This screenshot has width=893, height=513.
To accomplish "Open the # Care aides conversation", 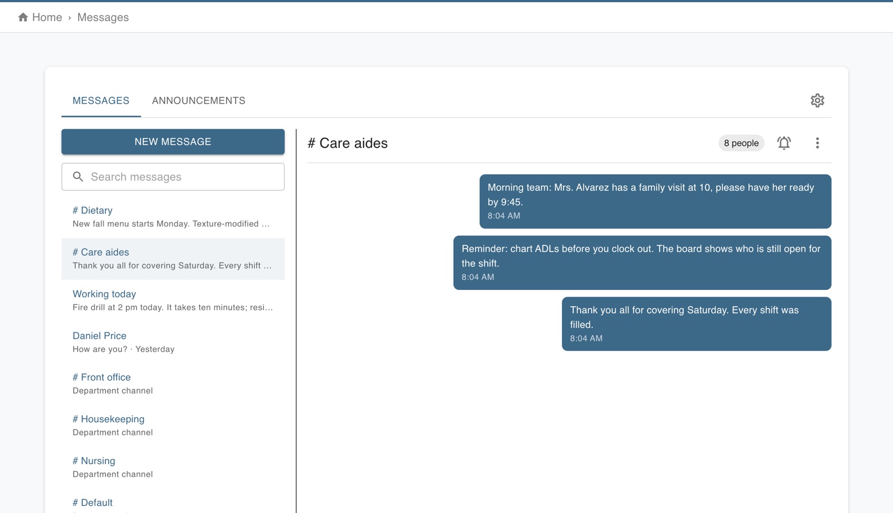I will pos(173,259).
